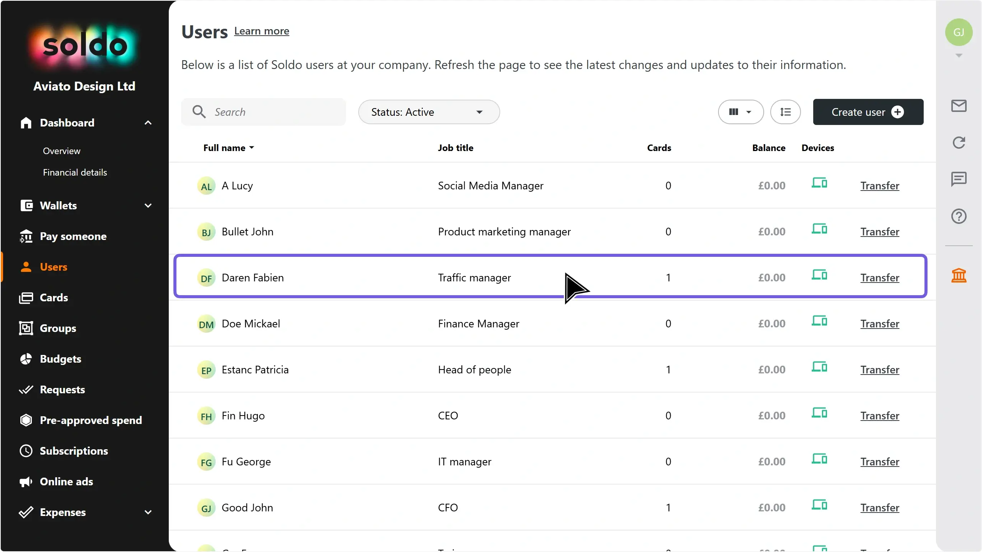Open the chat messages icon
Image resolution: width=982 pixels, height=552 pixels.
(959, 179)
